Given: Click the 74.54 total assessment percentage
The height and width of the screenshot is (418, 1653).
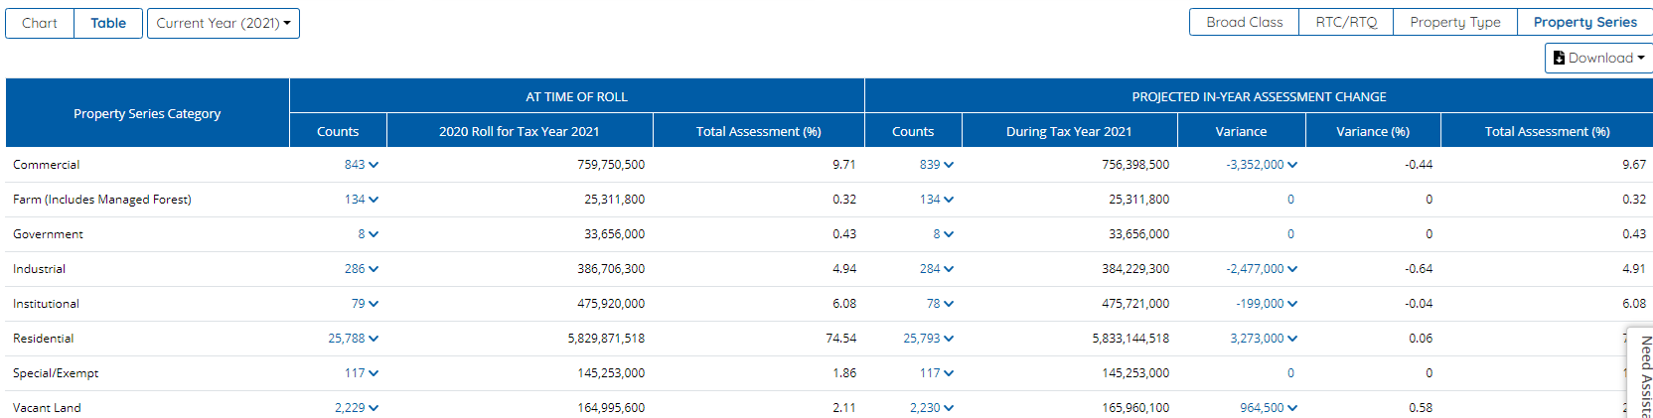Looking at the screenshot, I should point(840,339).
